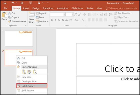Center align text
Image resolution: width=140 pixels, height=95 pixels.
pyautogui.click(x=93, y=20)
